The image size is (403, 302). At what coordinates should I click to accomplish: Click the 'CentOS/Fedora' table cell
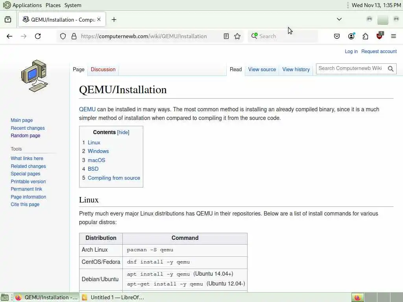(x=101, y=262)
